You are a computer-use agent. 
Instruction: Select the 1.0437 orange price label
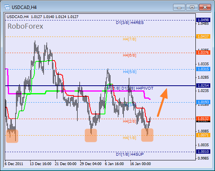tap(203, 37)
